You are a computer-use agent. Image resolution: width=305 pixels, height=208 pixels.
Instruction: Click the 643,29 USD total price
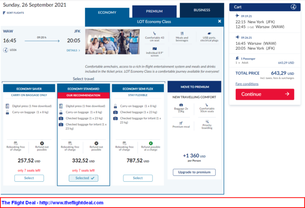(x=282, y=73)
